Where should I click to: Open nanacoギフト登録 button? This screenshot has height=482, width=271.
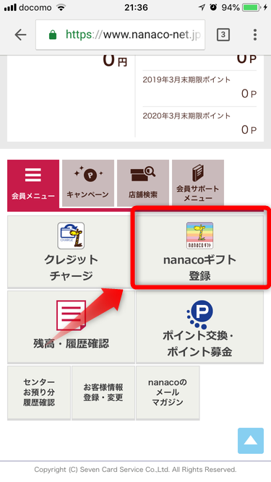(x=199, y=251)
